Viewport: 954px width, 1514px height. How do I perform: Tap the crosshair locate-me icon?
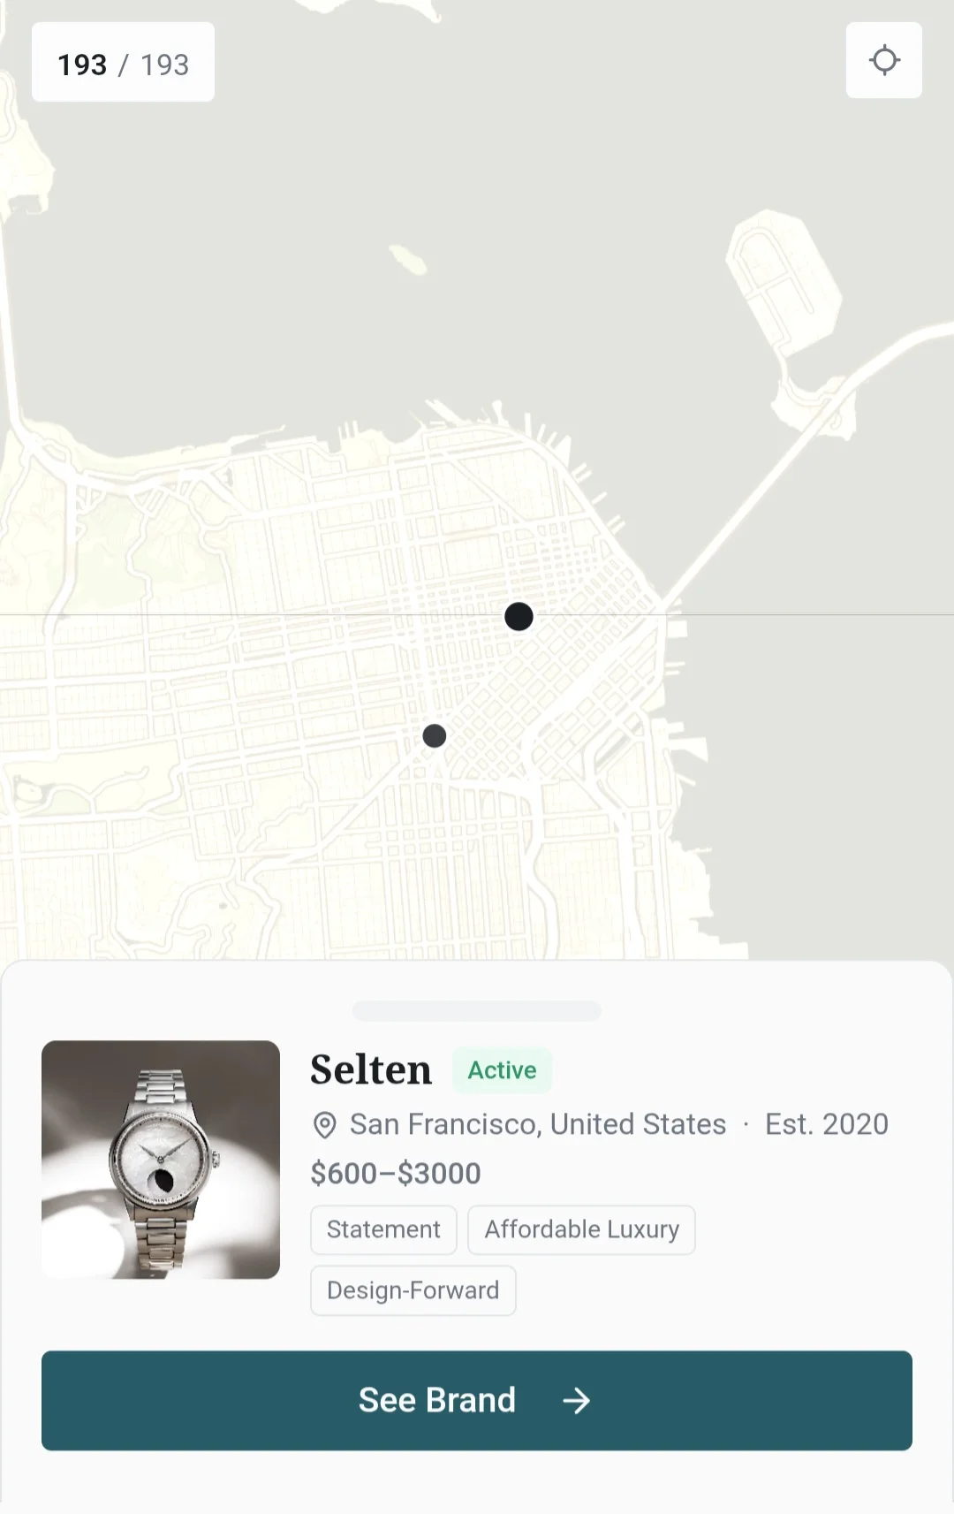click(x=884, y=60)
